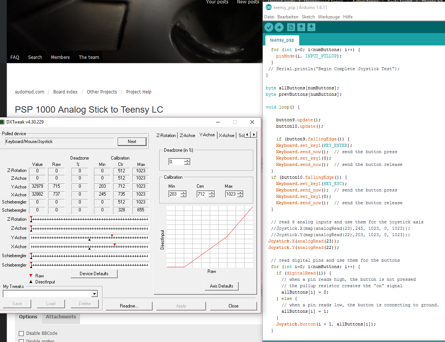Open the Bearbeiten menu

288,17
